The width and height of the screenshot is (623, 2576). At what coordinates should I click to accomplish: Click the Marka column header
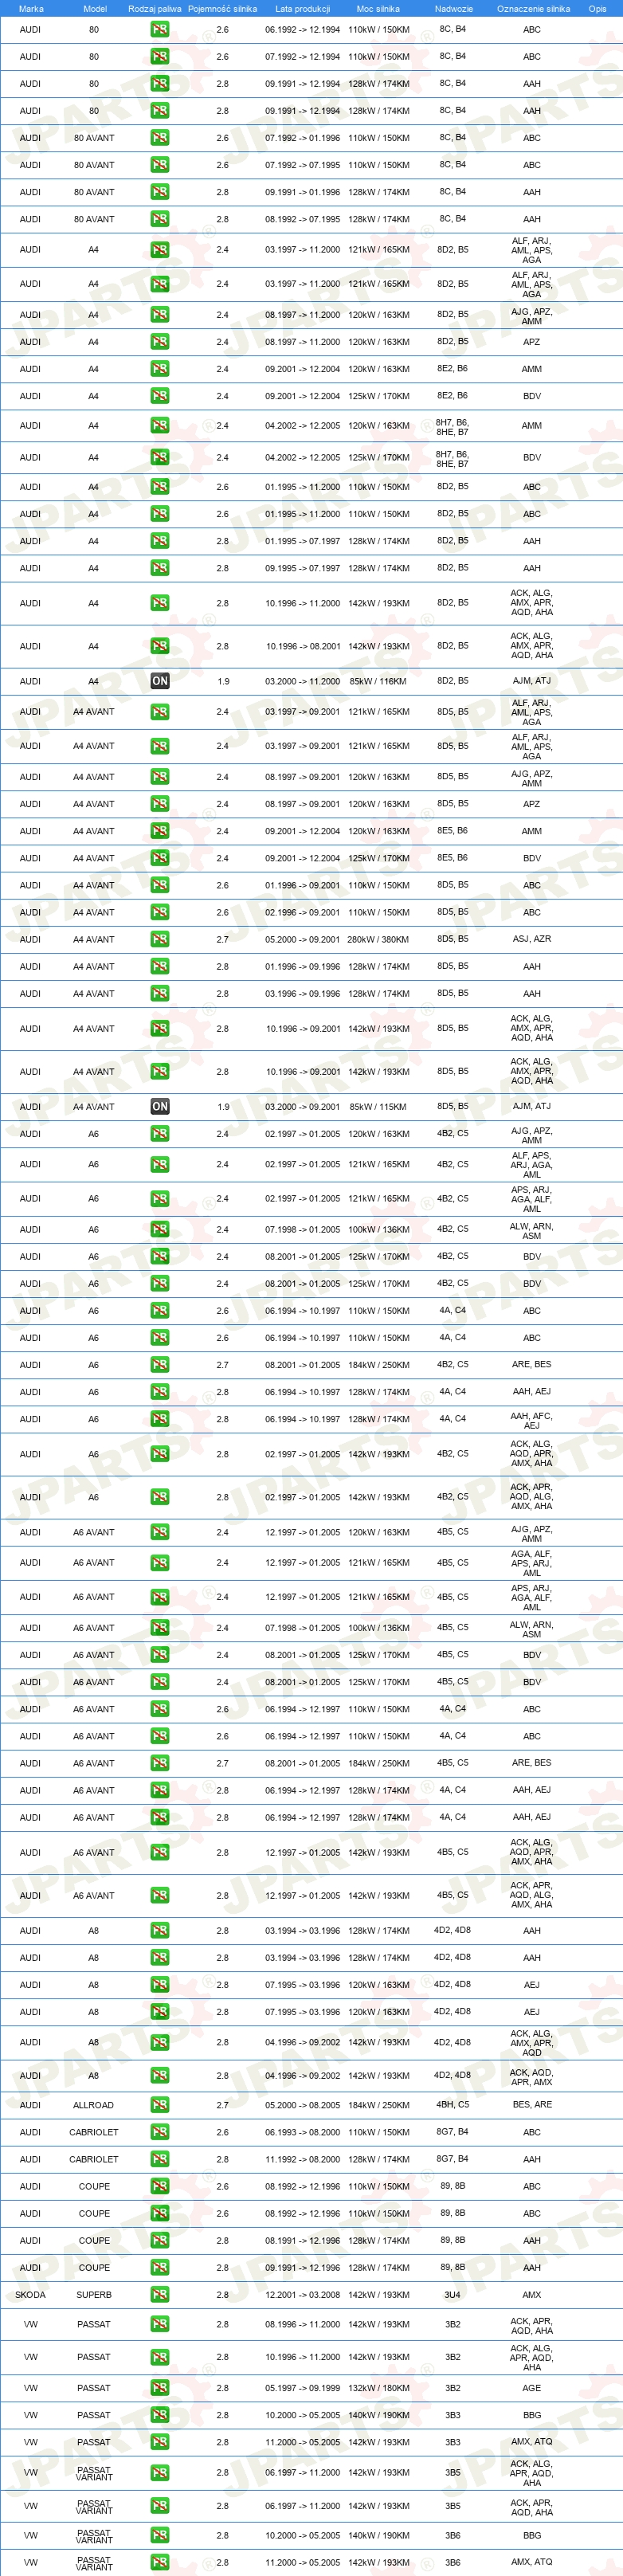click(x=31, y=8)
